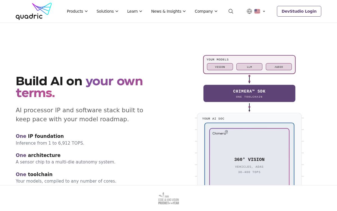Expand the language selector chevron
This screenshot has width=337, height=211.
click(264, 11)
